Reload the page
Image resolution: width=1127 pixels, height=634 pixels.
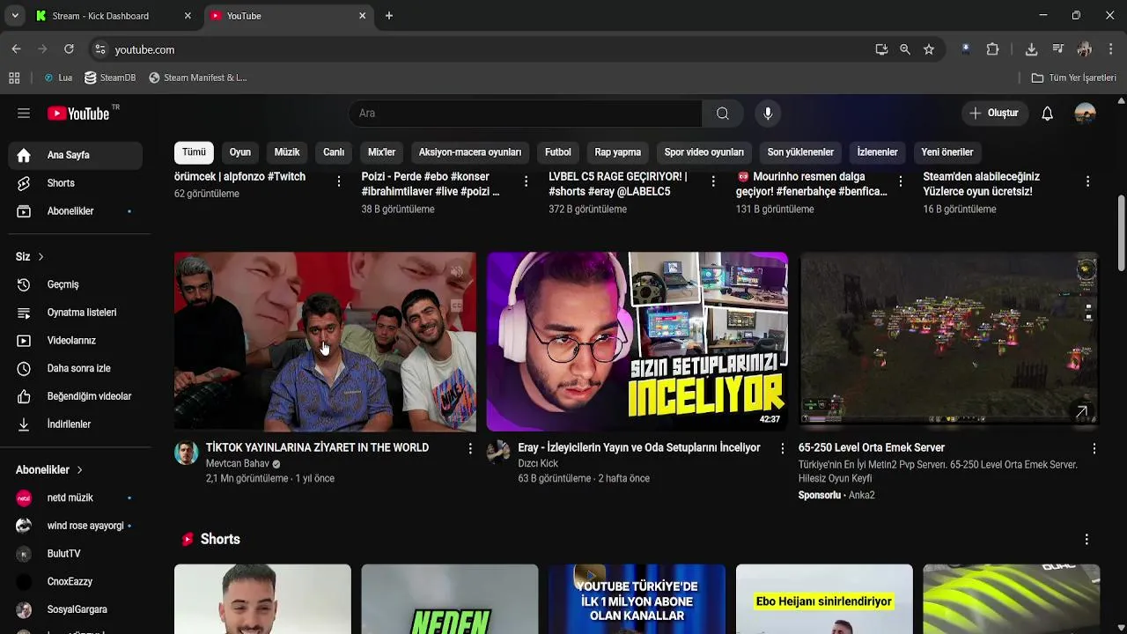click(x=69, y=49)
